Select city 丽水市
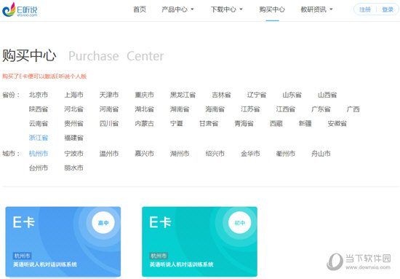Screen dimensions: 400x279 (x=73, y=168)
